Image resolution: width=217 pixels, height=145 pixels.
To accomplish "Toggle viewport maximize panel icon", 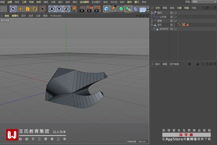I will pyautogui.click(x=147, y=16).
